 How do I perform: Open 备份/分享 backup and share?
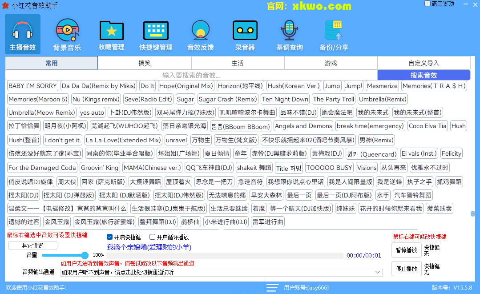pos(334,34)
